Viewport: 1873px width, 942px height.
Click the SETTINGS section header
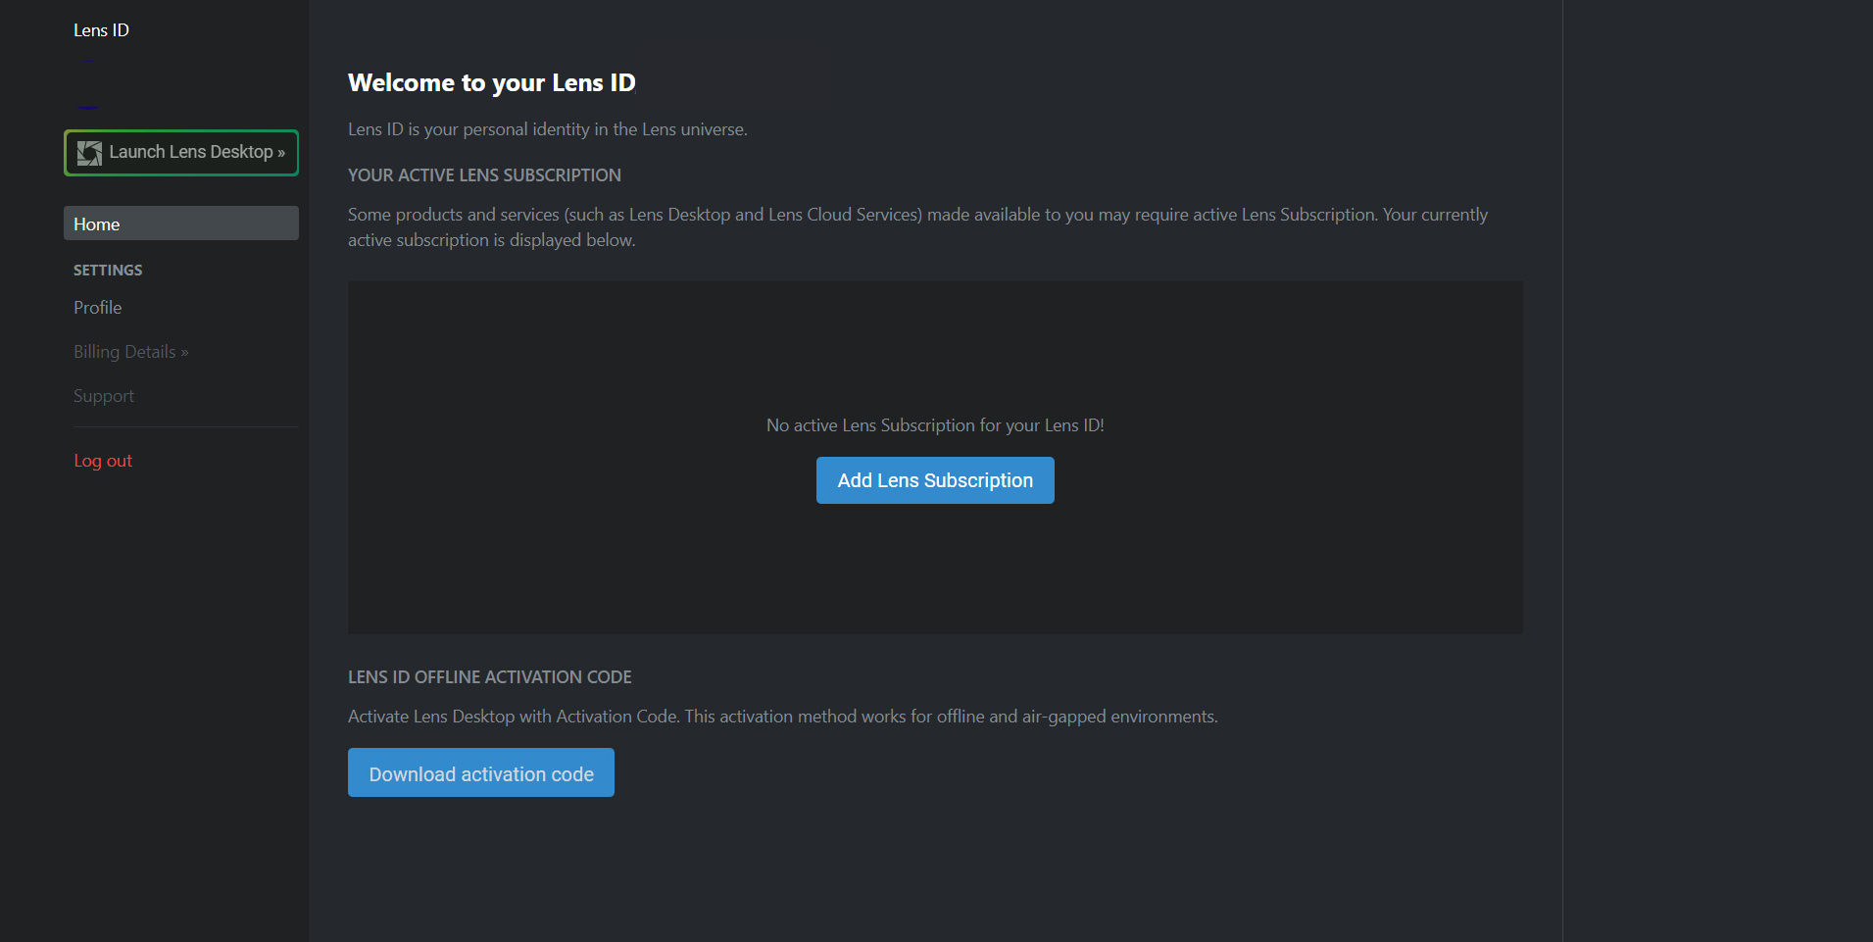(108, 270)
